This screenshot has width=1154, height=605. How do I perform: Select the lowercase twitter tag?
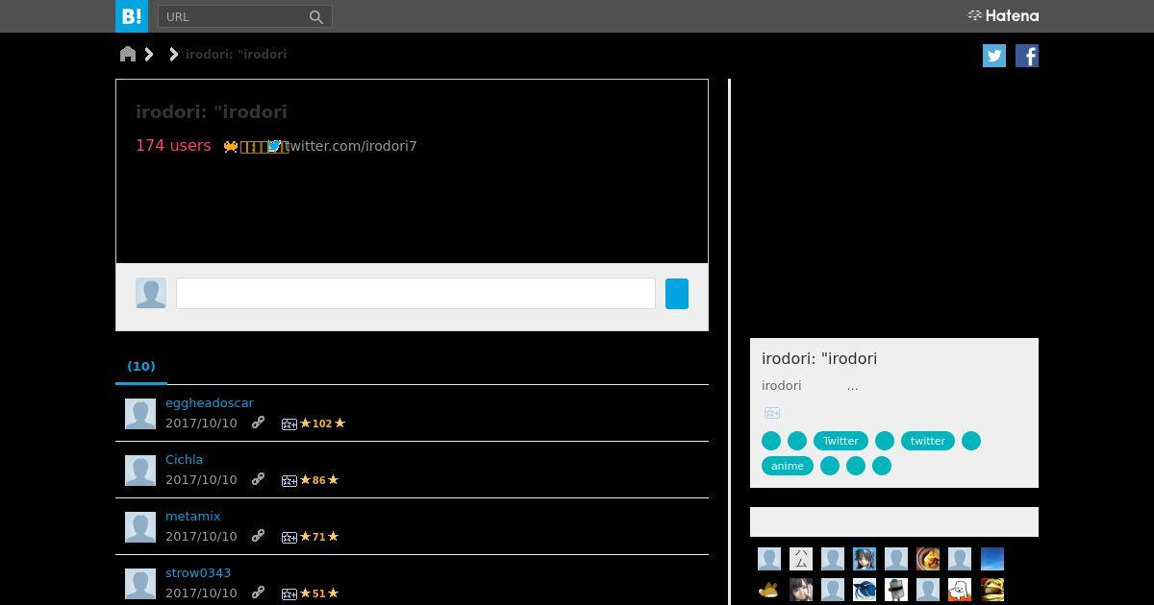(928, 441)
